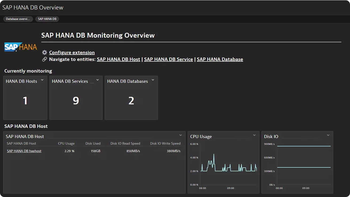Screen dimensions: 350x197
Task: Select the SAP HANA DB breadcrumb
Action: point(47,19)
